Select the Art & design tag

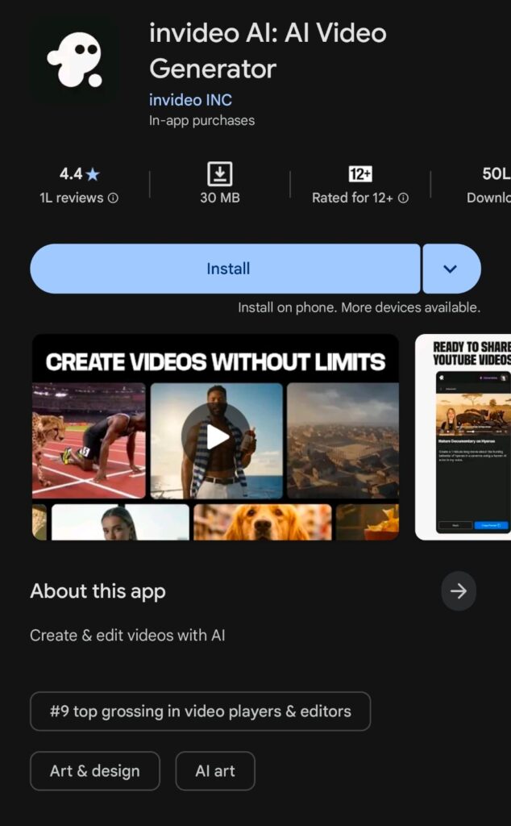tap(95, 771)
